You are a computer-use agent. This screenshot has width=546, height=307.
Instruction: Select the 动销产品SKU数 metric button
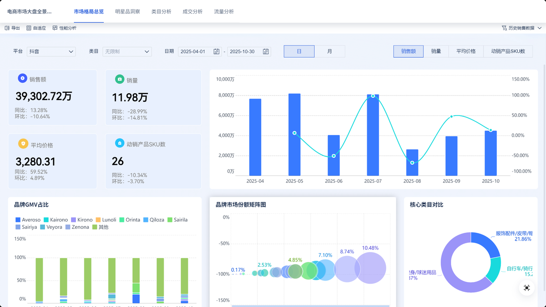point(508,51)
